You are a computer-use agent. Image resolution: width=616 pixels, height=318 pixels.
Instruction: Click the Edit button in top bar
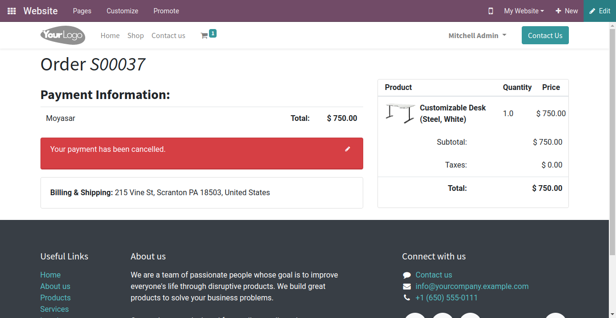(600, 11)
